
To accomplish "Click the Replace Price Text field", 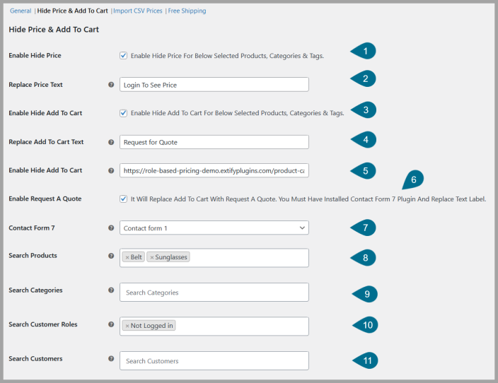I will click(214, 85).
